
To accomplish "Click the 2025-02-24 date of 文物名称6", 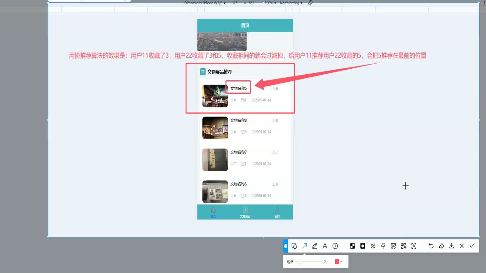I will pyautogui.click(x=263, y=196).
